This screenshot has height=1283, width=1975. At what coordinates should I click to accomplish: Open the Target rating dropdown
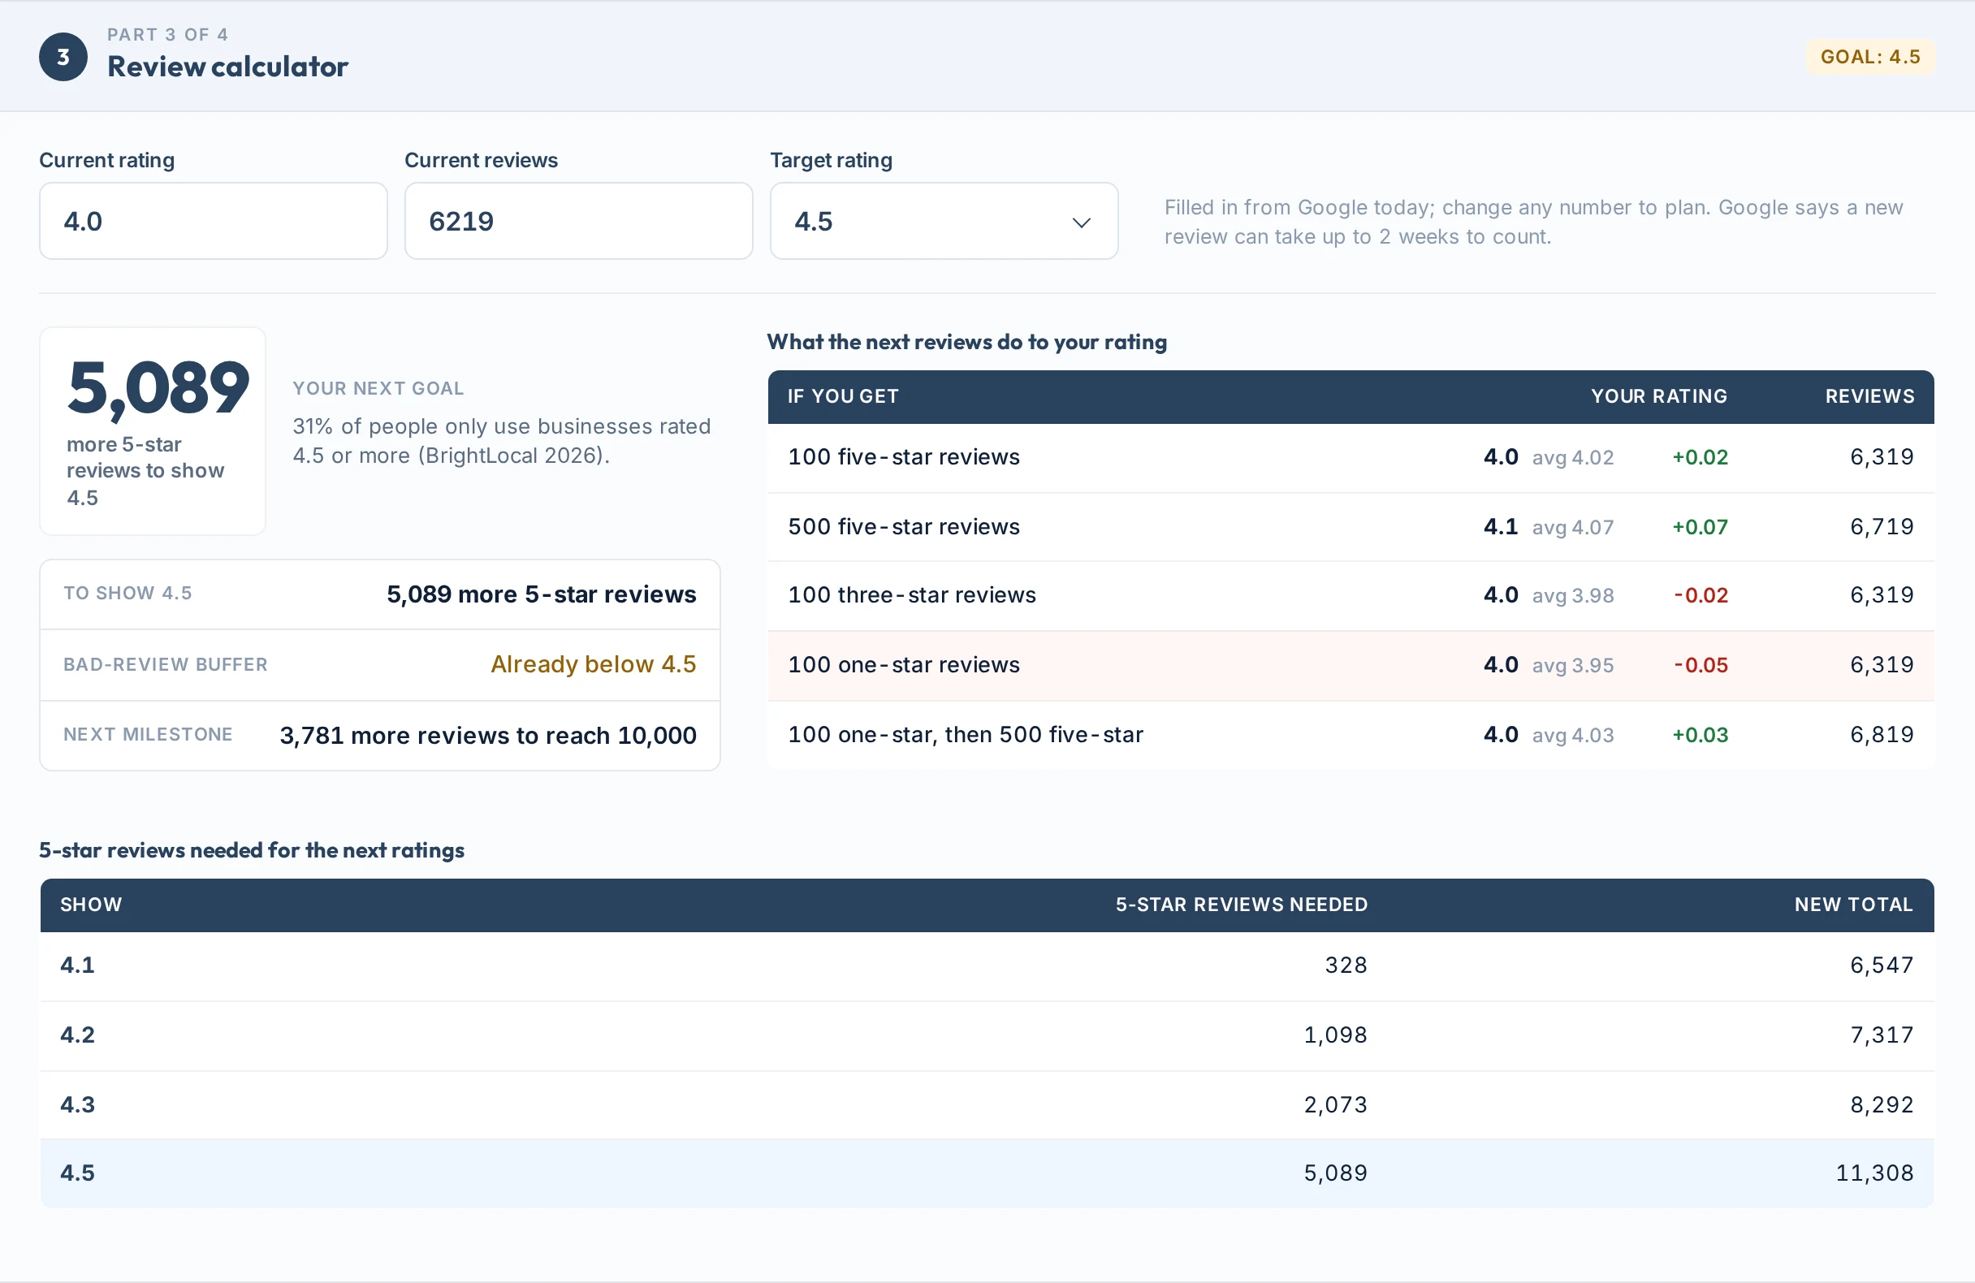click(x=944, y=221)
